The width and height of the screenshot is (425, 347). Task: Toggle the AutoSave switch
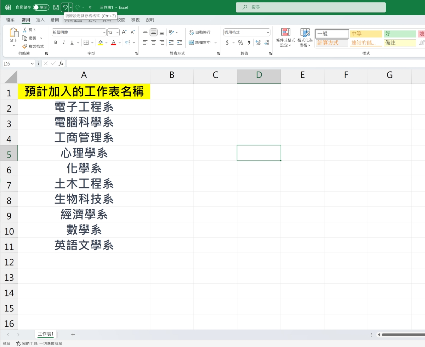41,7
